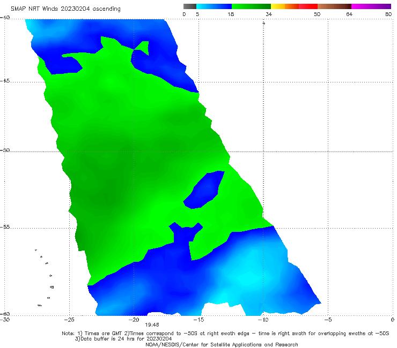Screen dimensions: 397x348
Task: Click the latitude axis label "-45"
Action: point(5,81)
